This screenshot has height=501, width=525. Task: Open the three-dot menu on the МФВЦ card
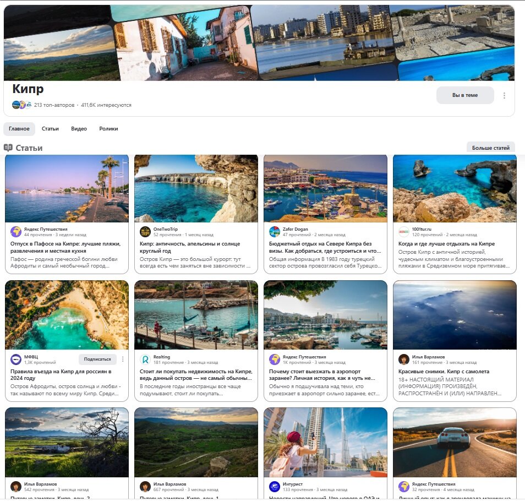123,359
